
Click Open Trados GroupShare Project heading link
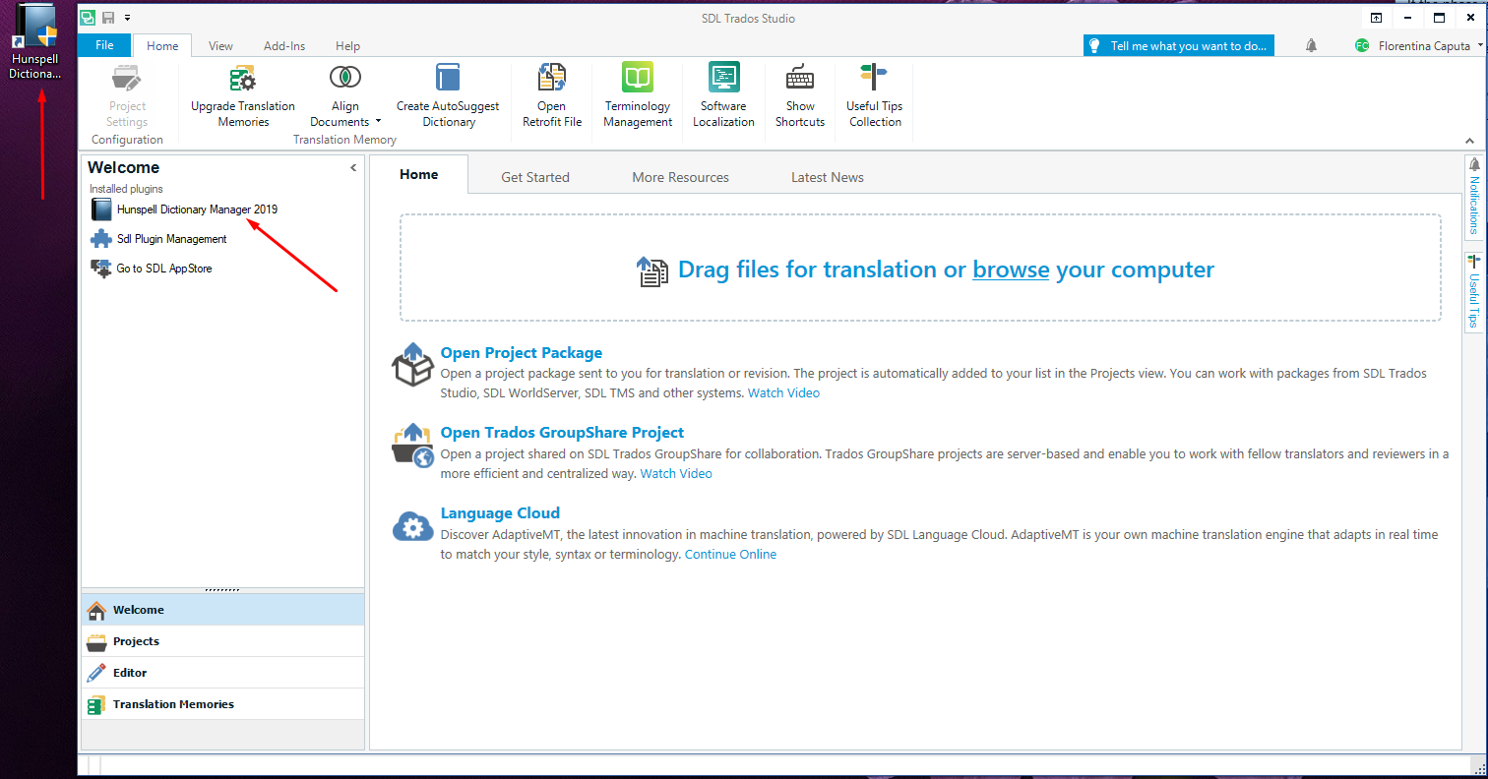[x=562, y=433]
